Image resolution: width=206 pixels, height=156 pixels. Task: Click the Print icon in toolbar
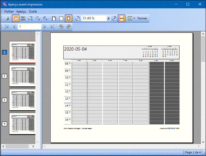(x=7, y=18)
